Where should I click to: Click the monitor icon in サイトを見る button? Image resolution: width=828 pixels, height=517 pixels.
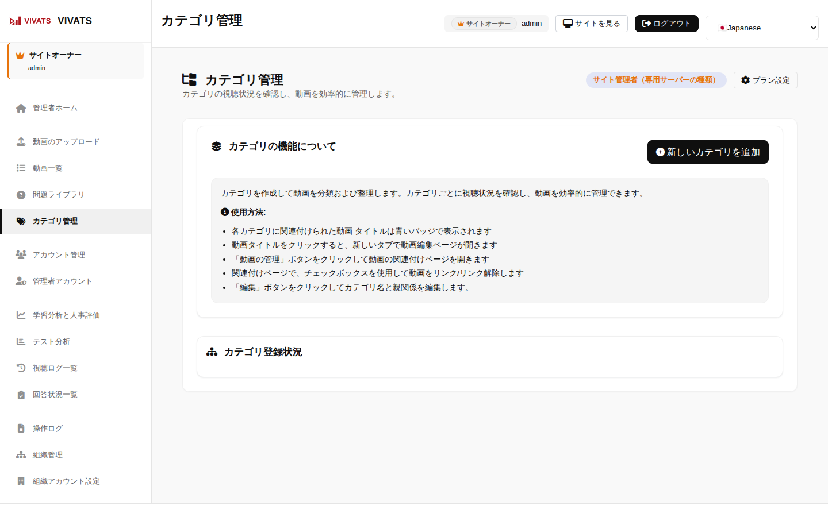coord(568,24)
